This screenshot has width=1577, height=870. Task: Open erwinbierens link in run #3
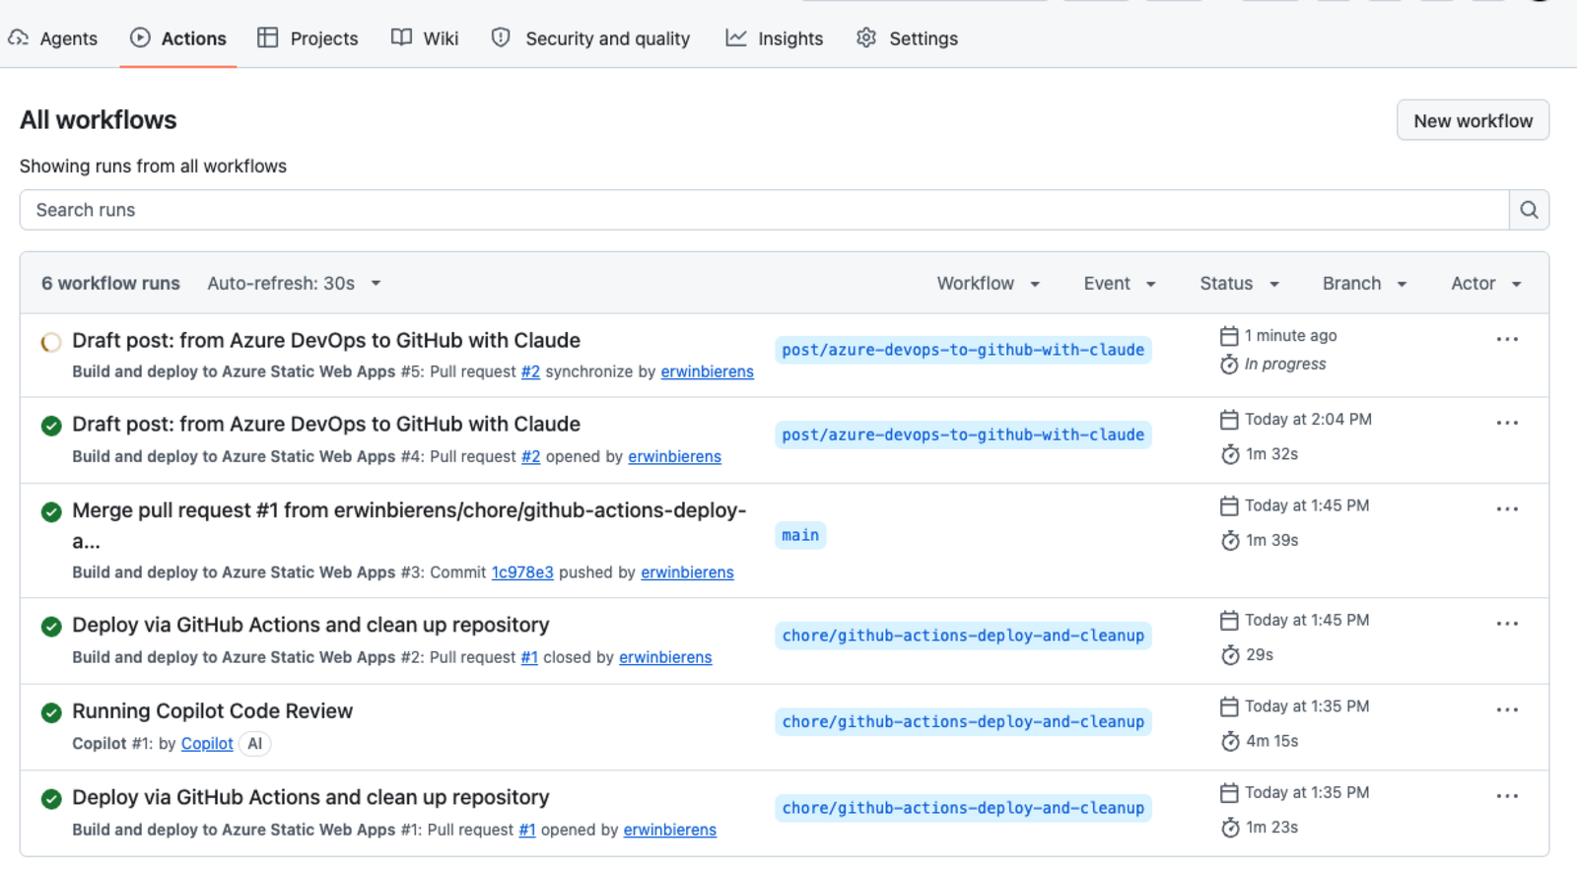[687, 572]
